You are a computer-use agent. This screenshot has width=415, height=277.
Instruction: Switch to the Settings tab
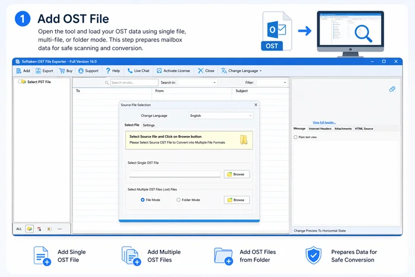(148, 125)
